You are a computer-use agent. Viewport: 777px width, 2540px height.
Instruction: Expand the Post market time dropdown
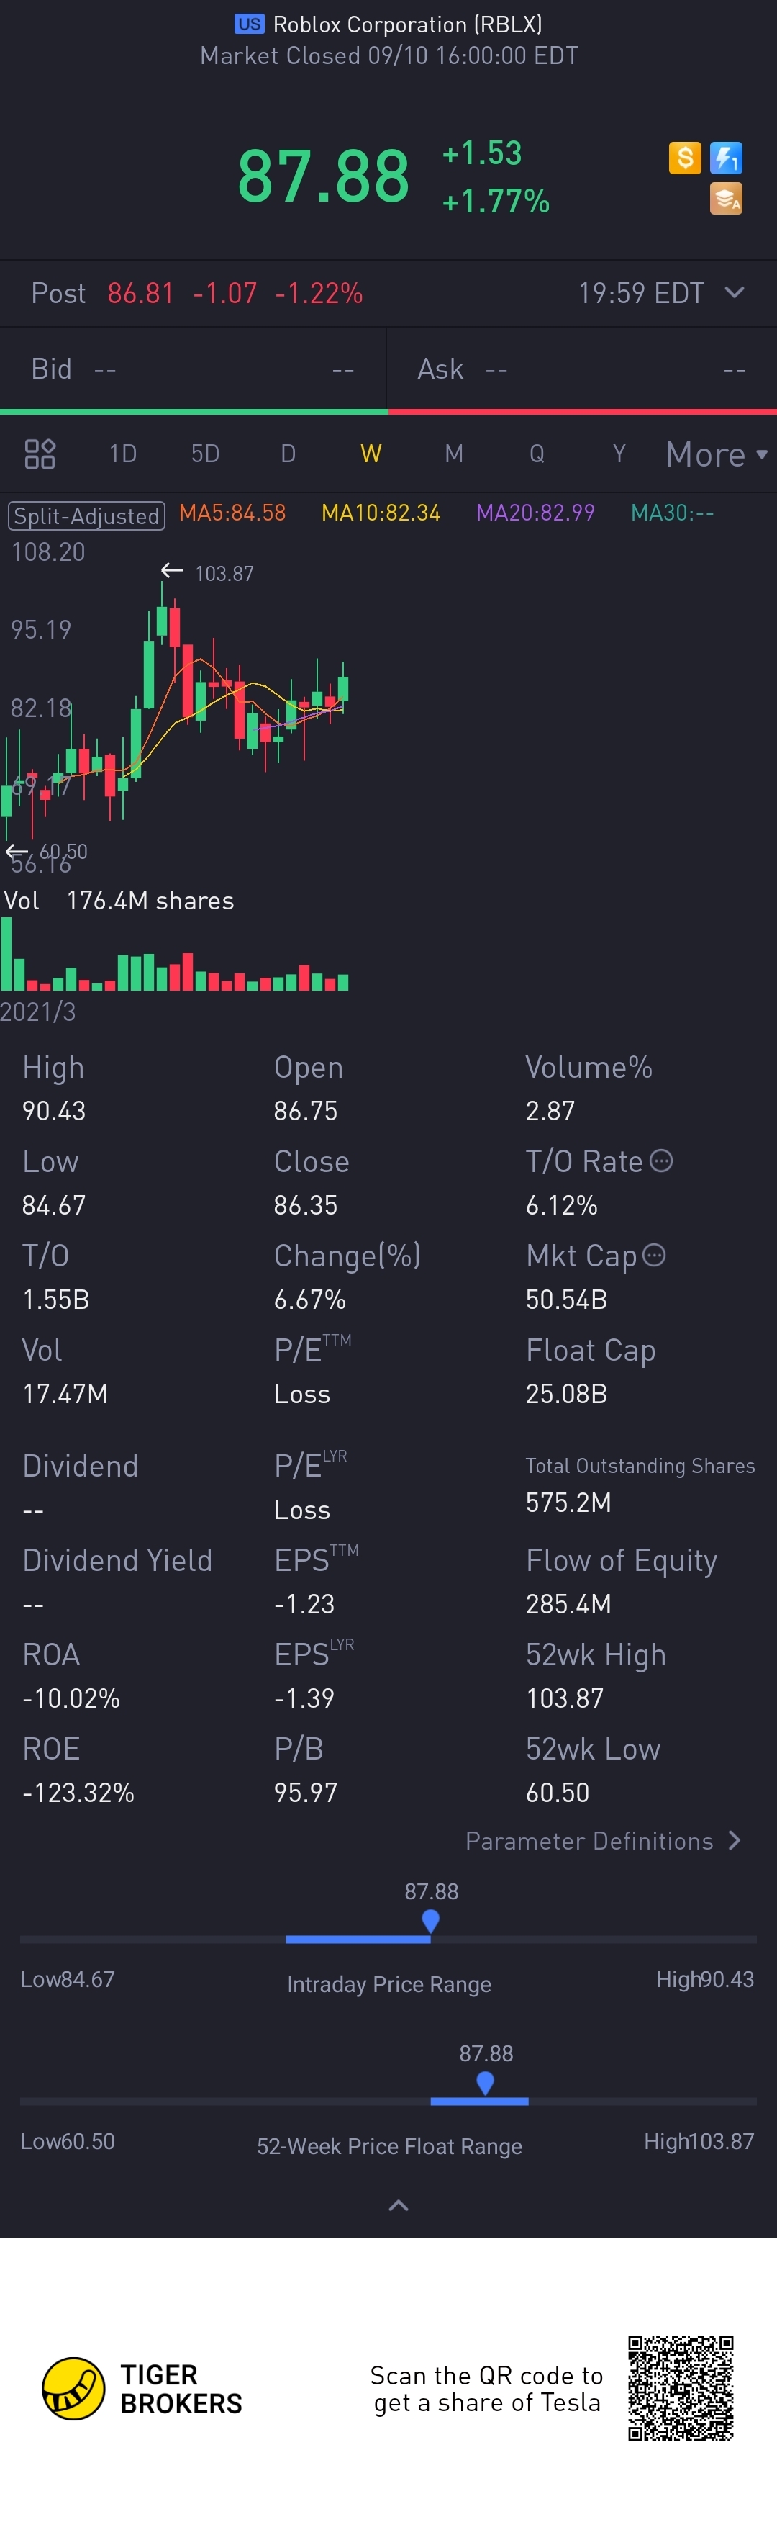click(x=734, y=293)
